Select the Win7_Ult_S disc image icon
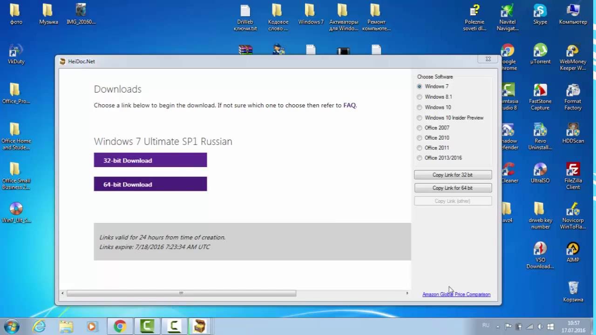Image resolution: width=596 pixels, height=335 pixels. click(16, 213)
